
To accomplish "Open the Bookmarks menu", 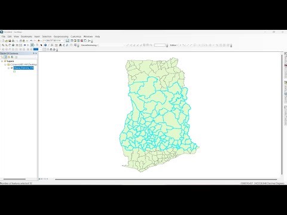I will pos(26,36).
